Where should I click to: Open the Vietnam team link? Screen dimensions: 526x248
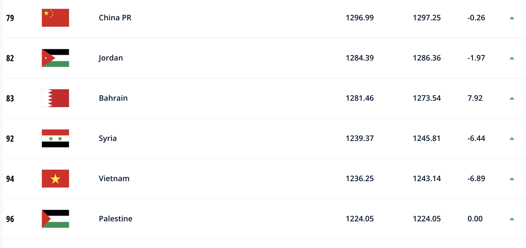pos(114,179)
